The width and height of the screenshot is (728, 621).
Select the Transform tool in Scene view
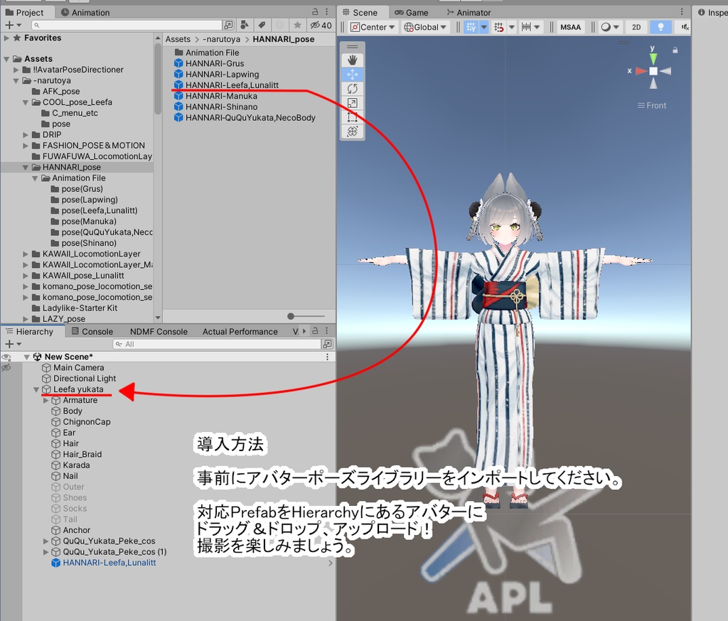click(353, 132)
